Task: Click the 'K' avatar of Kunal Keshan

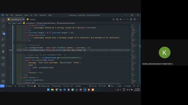Action: point(164,52)
